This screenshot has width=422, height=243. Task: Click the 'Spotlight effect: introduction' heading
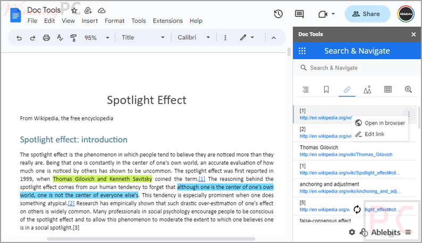[74, 140]
